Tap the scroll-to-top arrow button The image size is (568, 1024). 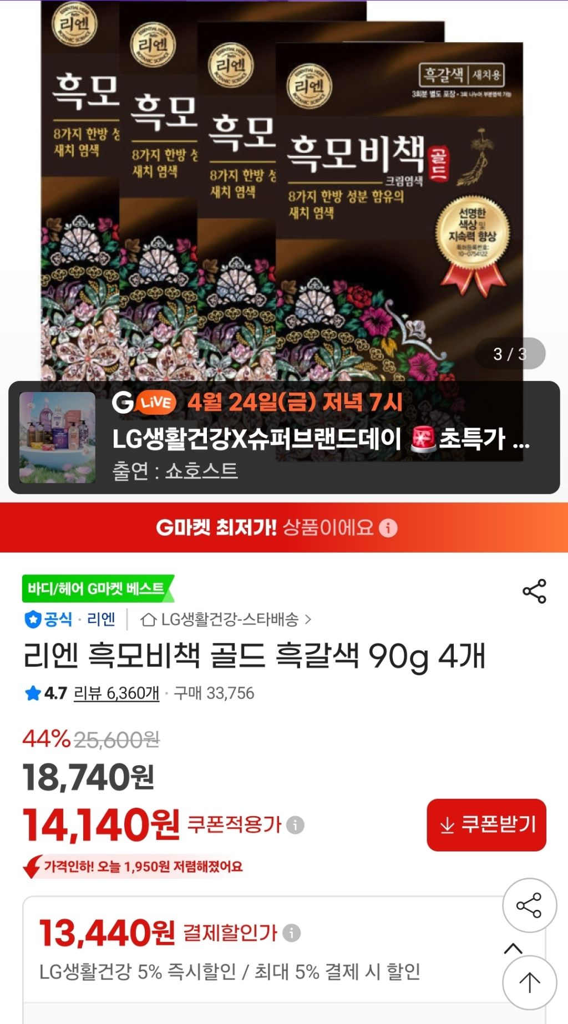[x=529, y=982]
